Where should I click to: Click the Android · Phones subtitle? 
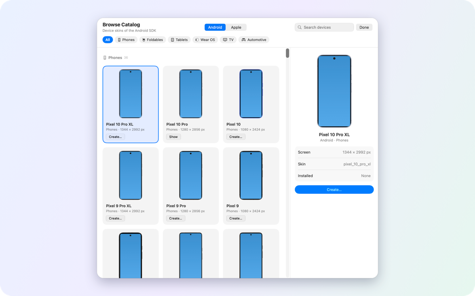pyautogui.click(x=334, y=140)
